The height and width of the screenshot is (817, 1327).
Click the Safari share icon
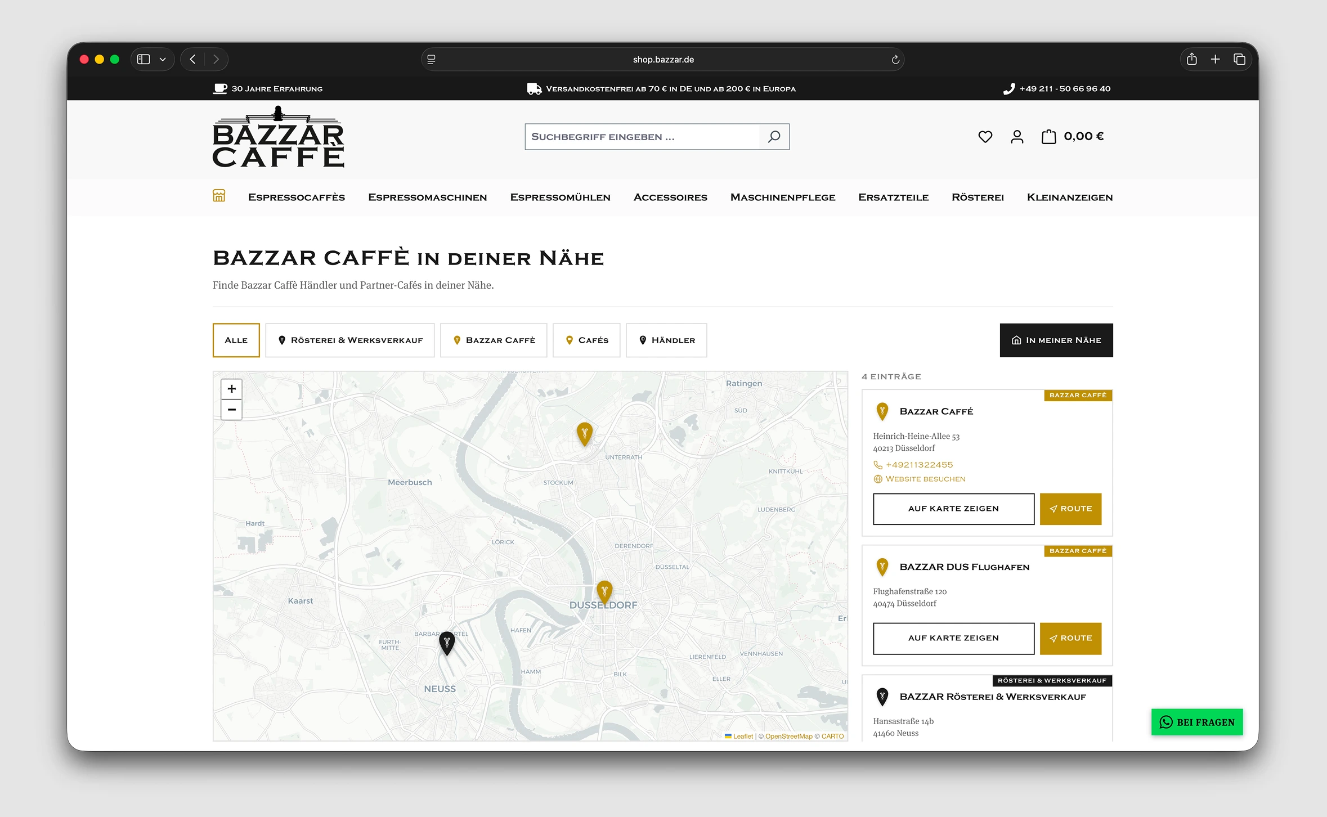pyautogui.click(x=1191, y=59)
